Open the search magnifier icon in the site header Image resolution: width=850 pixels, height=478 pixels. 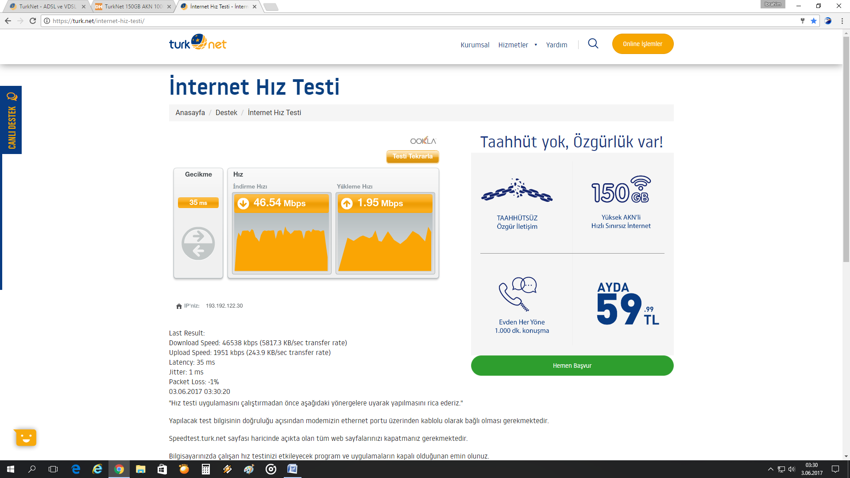593,43
